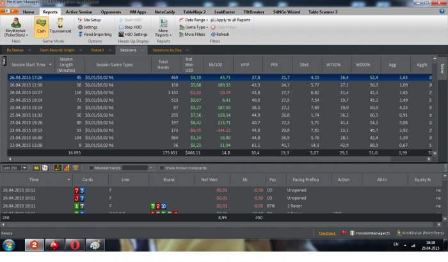Open the TiltBreaker tab

[253, 12]
